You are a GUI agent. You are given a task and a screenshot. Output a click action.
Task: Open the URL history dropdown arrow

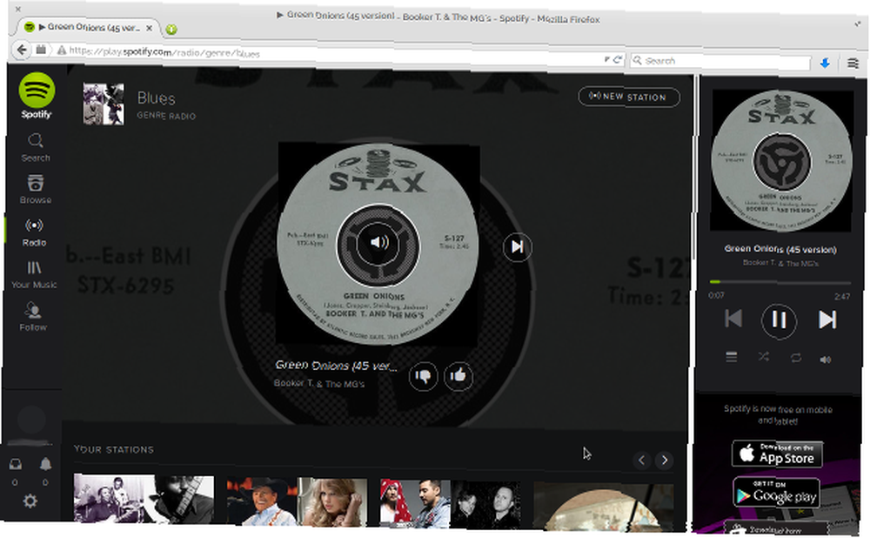coord(606,59)
